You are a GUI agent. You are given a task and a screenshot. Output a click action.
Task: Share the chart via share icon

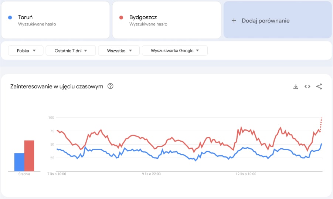point(319,87)
